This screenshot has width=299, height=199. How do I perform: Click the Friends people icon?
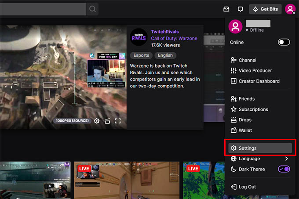pos(233,99)
